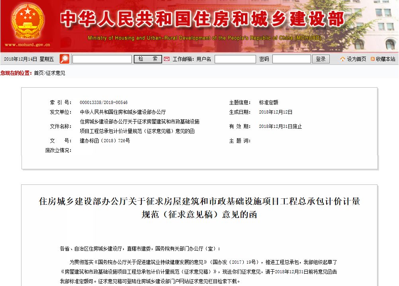Click creation date 2018年12月12日
The image size is (399, 286).
click(x=276, y=112)
